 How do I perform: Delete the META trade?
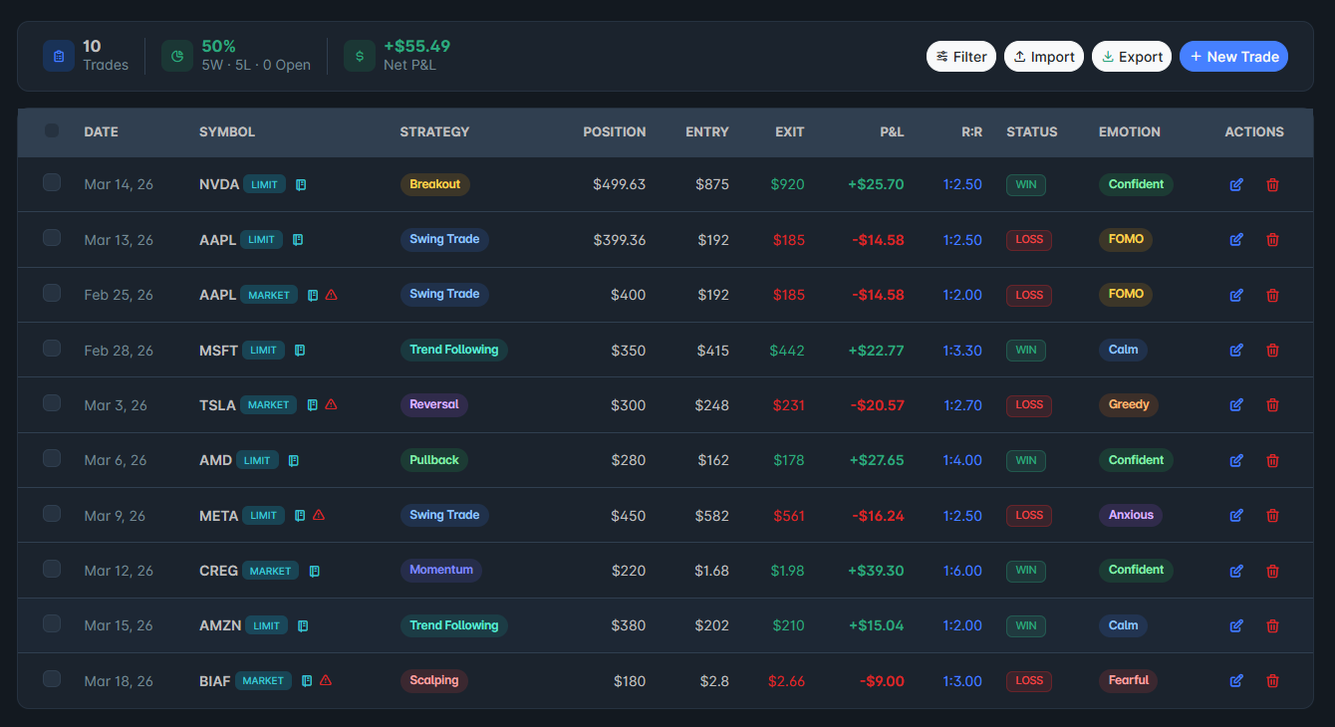(1272, 515)
